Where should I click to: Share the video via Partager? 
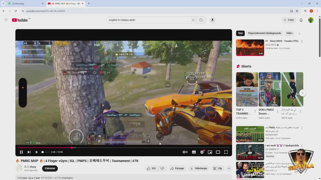coord(177,168)
